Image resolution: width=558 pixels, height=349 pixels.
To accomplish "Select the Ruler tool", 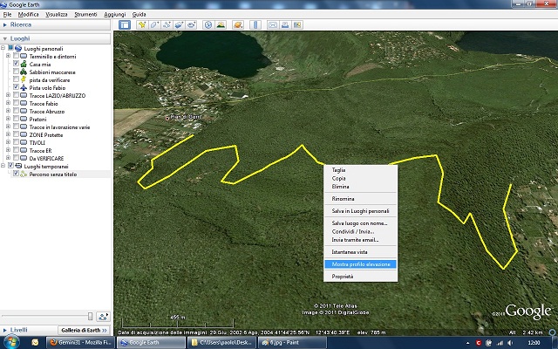I will pyautogui.click(x=255, y=24).
